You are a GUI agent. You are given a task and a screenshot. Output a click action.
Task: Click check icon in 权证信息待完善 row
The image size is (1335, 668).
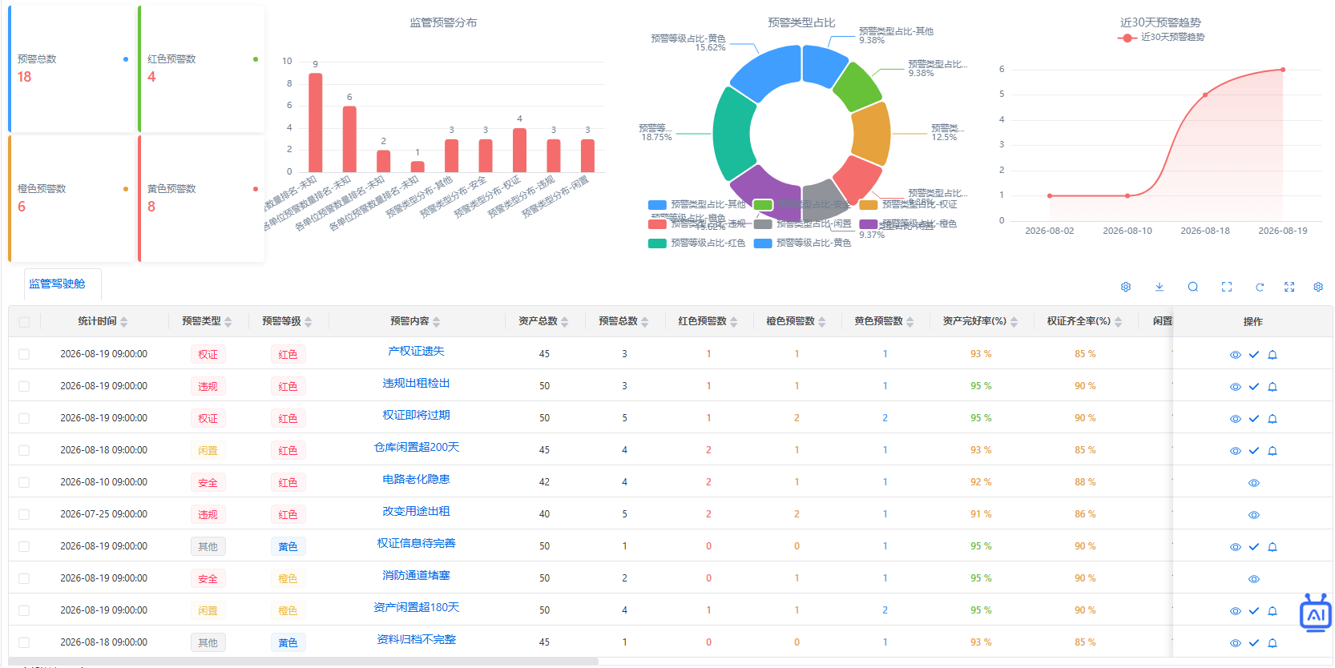pos(1254,547)
